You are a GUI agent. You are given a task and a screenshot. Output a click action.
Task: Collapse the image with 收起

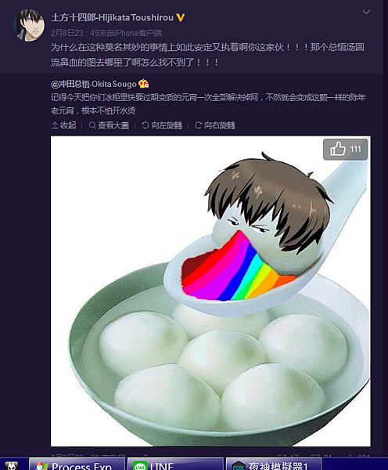[x=64, y=125]
